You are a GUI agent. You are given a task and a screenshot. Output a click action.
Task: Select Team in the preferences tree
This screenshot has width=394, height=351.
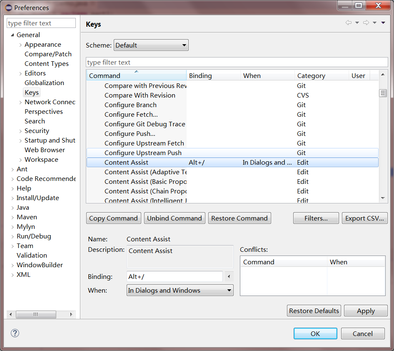(25, 246)
